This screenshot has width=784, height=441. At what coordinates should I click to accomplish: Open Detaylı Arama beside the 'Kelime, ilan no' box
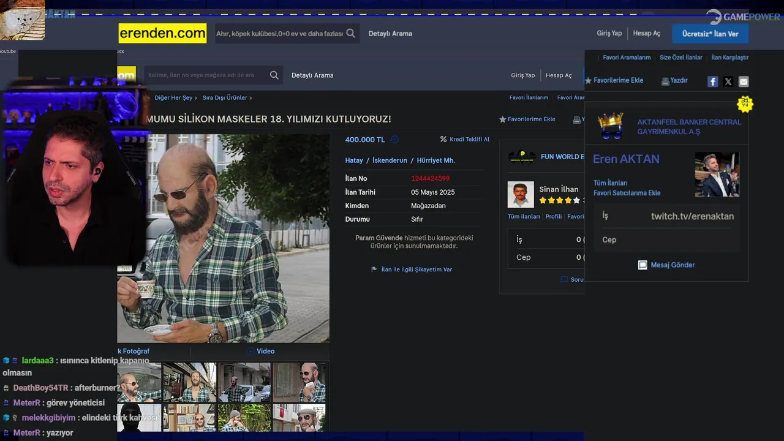312,75
